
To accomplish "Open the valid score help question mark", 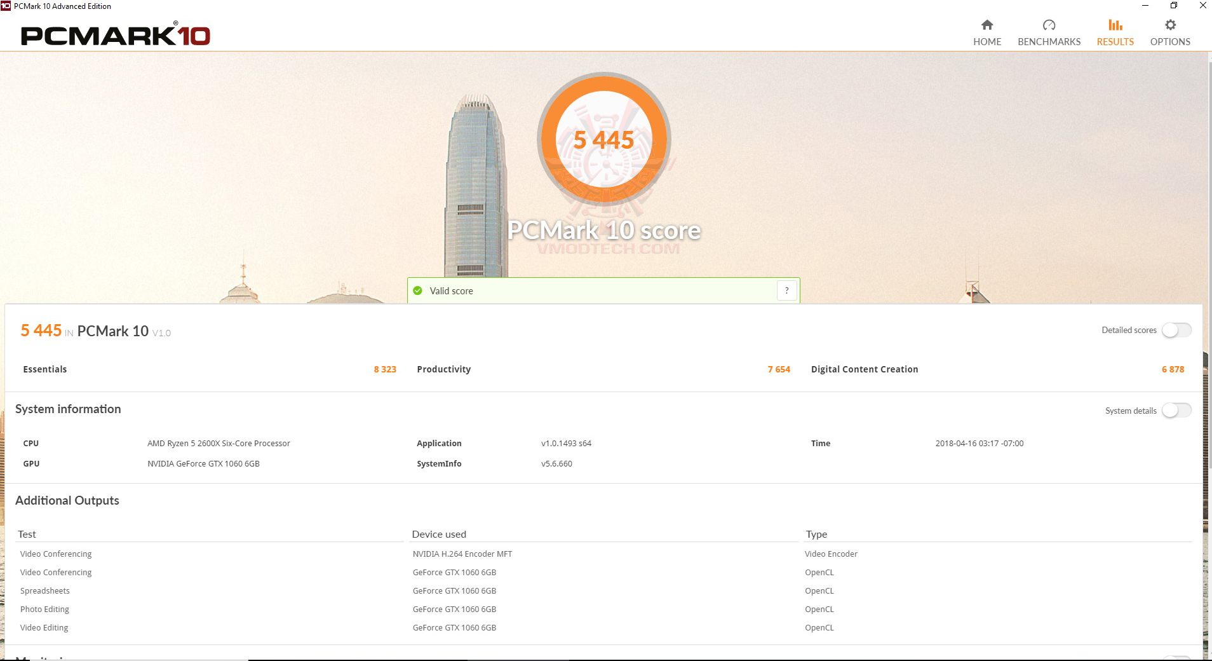I will [x=786, y=290].
